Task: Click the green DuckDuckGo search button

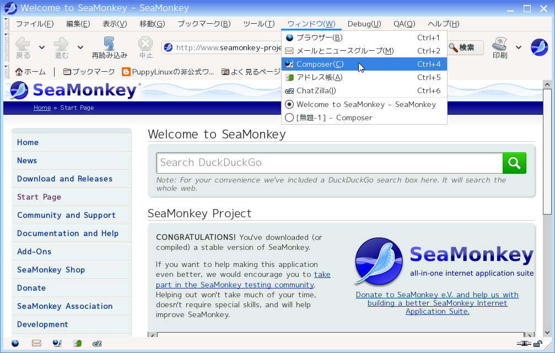Action: pos(514,163)
